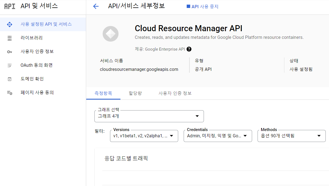The width and height of the screenshot is (329, 186).
Task: Click the OAuth consent screen icon
Action: point(10,65)
